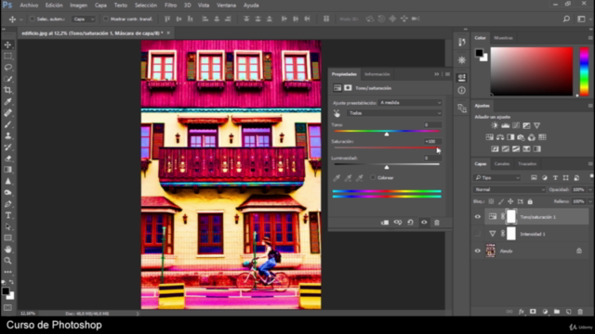Select the Lasso tool
This screenshot has height=334, width=595.
pyautogui.click(x=8, y=68)
